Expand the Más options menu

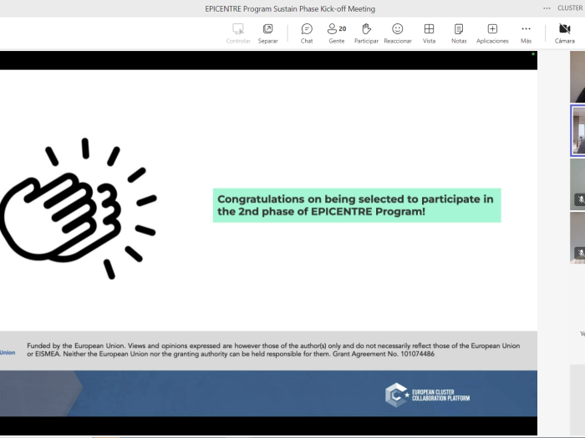point(526,33)
